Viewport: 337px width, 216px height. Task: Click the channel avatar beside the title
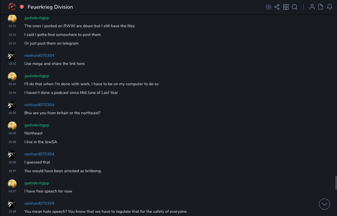12,7
